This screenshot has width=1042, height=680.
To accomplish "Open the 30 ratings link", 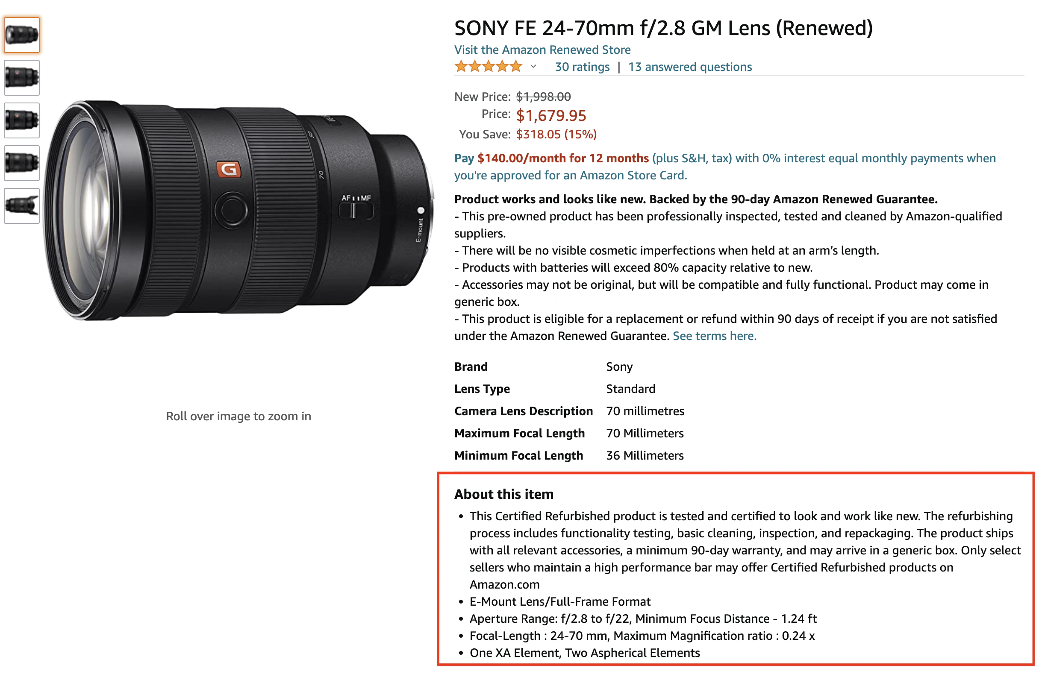I will click(x=582, y=67).
